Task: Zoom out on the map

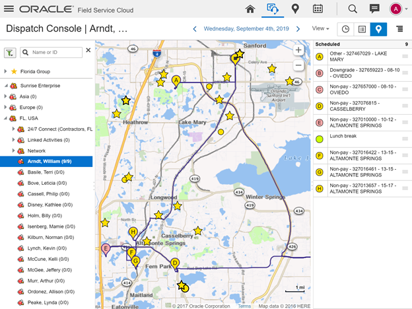Action: coord(298,65)
